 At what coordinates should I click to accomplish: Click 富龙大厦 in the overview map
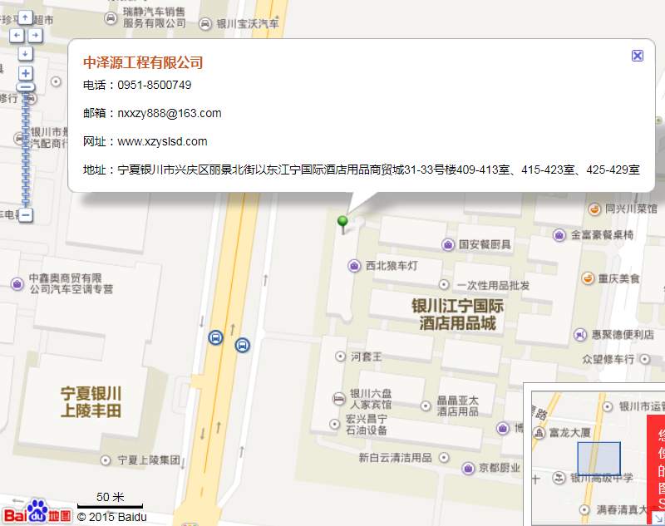coord(569,433)
